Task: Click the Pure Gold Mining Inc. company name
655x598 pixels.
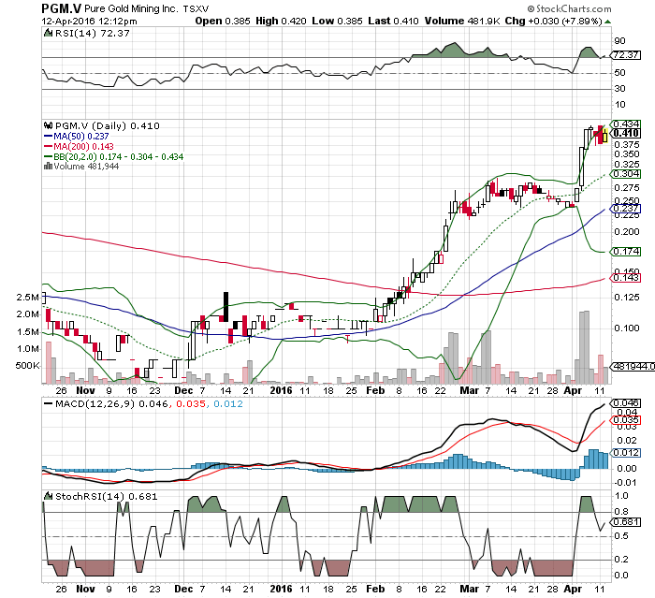Action: (132, 8)
